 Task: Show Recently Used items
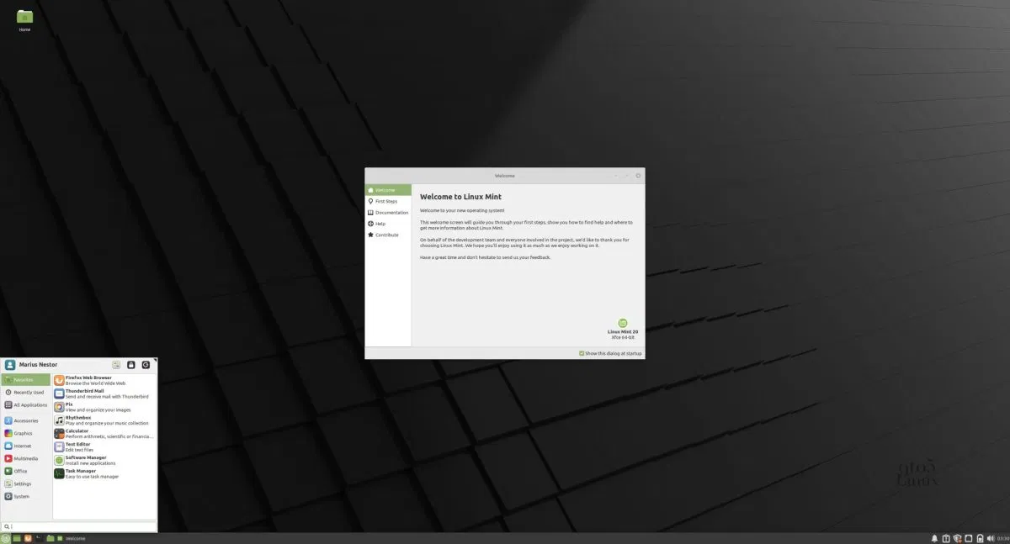tap(26, 393)
